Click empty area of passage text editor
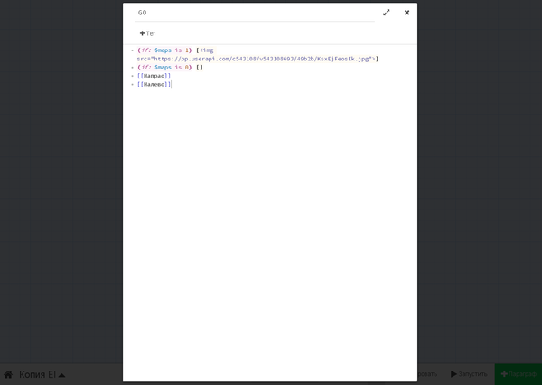 [x=271, y=225]
